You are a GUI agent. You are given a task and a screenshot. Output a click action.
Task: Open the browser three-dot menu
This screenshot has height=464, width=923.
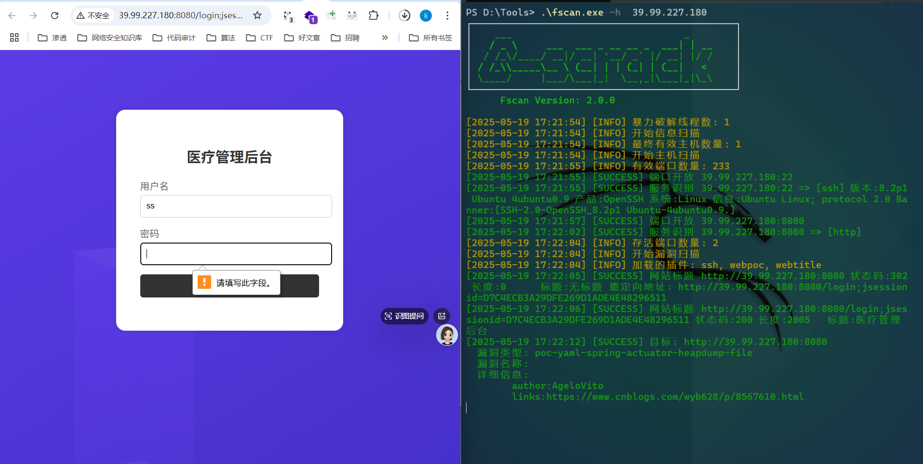[x=447, y=15]
